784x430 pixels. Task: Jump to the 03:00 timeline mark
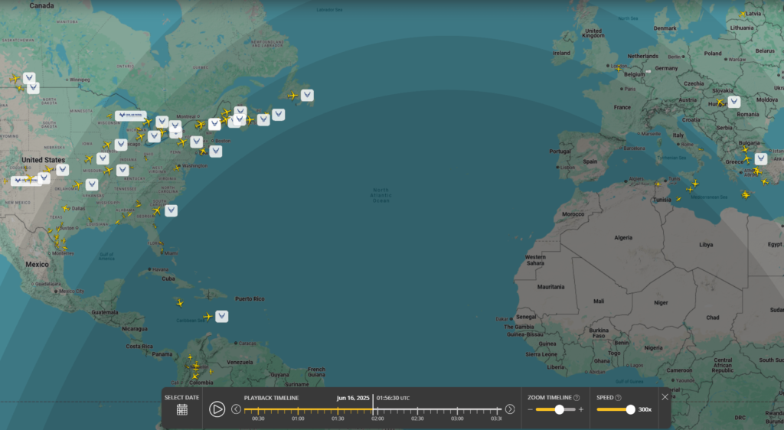coord(457,419)
